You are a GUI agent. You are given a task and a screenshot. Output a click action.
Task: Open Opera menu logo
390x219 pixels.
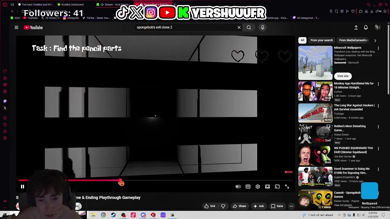point(5,5)
